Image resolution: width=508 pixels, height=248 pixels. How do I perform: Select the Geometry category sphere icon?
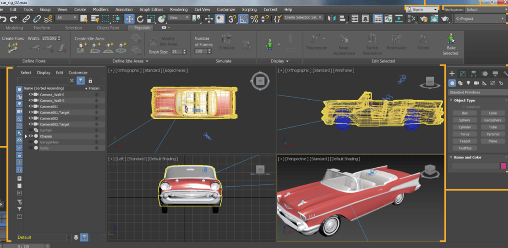[x=453, y=83]
